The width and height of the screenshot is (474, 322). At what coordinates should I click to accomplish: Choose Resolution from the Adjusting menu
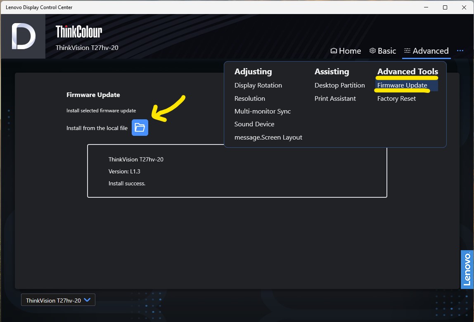click(250, 99)
